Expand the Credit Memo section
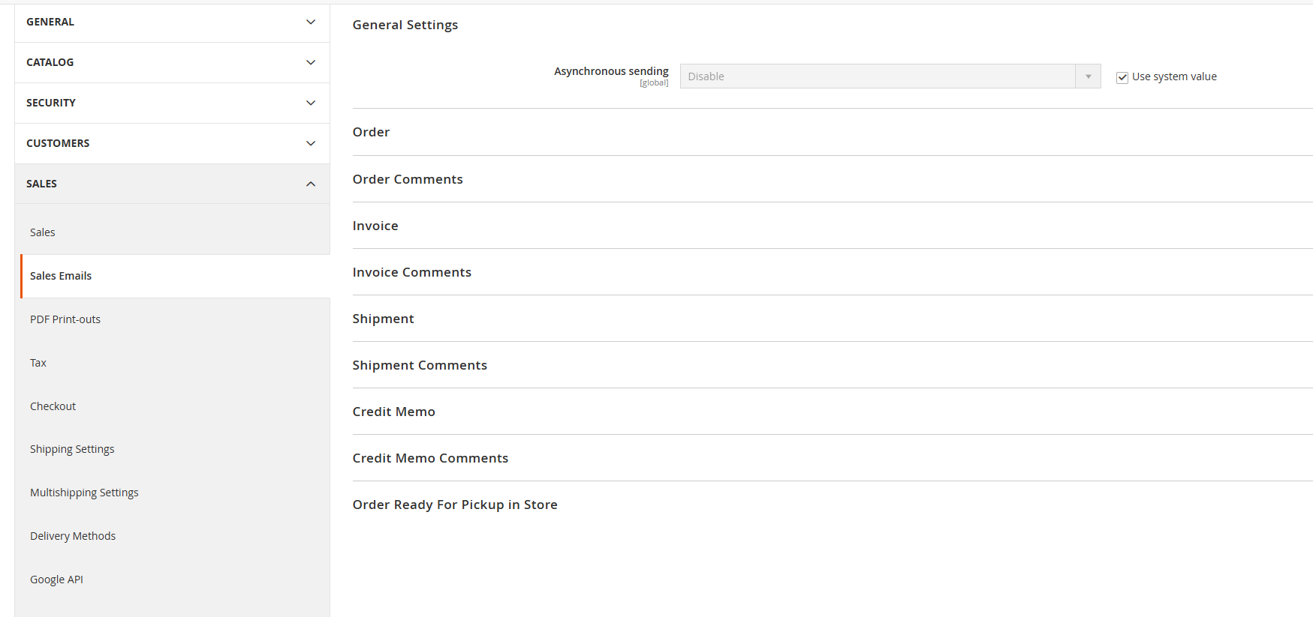This screenshot has height=617, width=1313. 394,412
